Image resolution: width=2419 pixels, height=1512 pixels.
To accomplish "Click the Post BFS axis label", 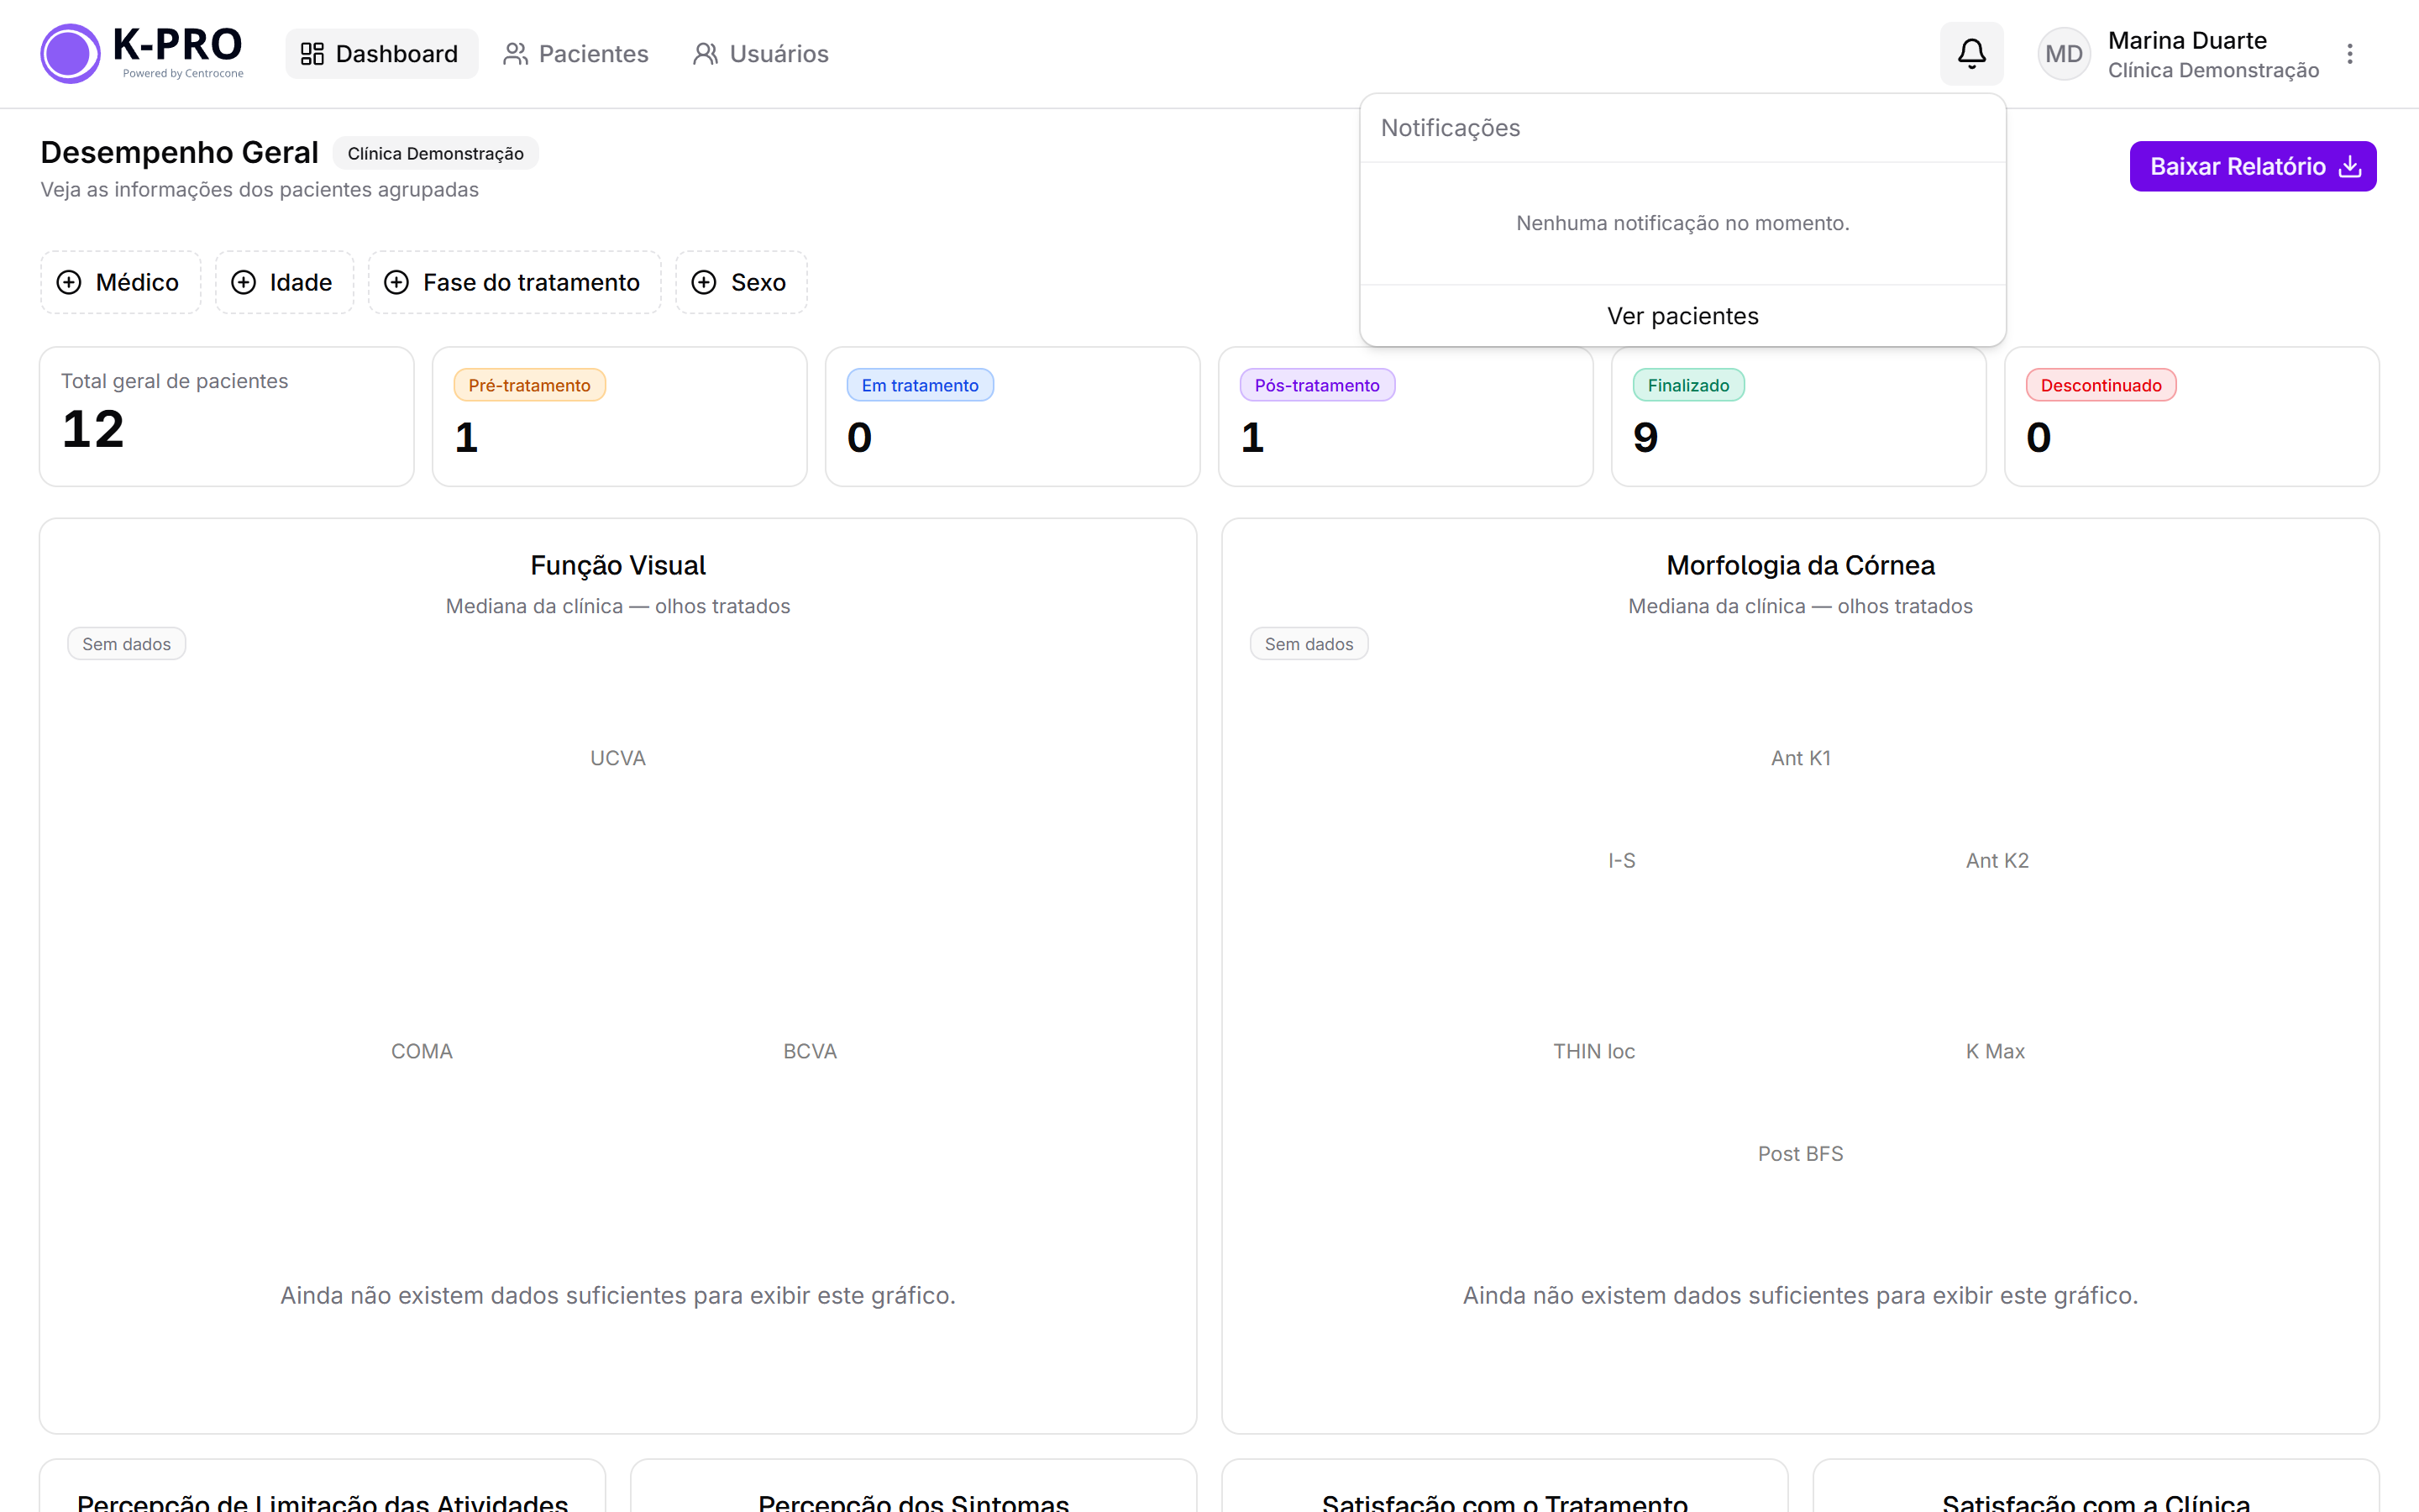I will click(x=1800, y=1153).
